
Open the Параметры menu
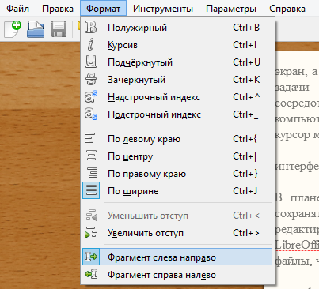(231, 9)
